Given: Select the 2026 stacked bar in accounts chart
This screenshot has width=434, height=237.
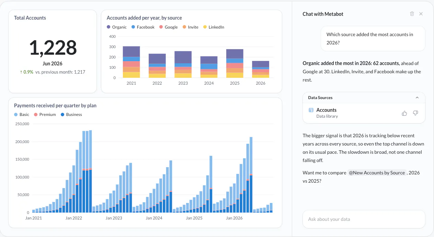Looking at the screenshot, I should pos(261,69).
